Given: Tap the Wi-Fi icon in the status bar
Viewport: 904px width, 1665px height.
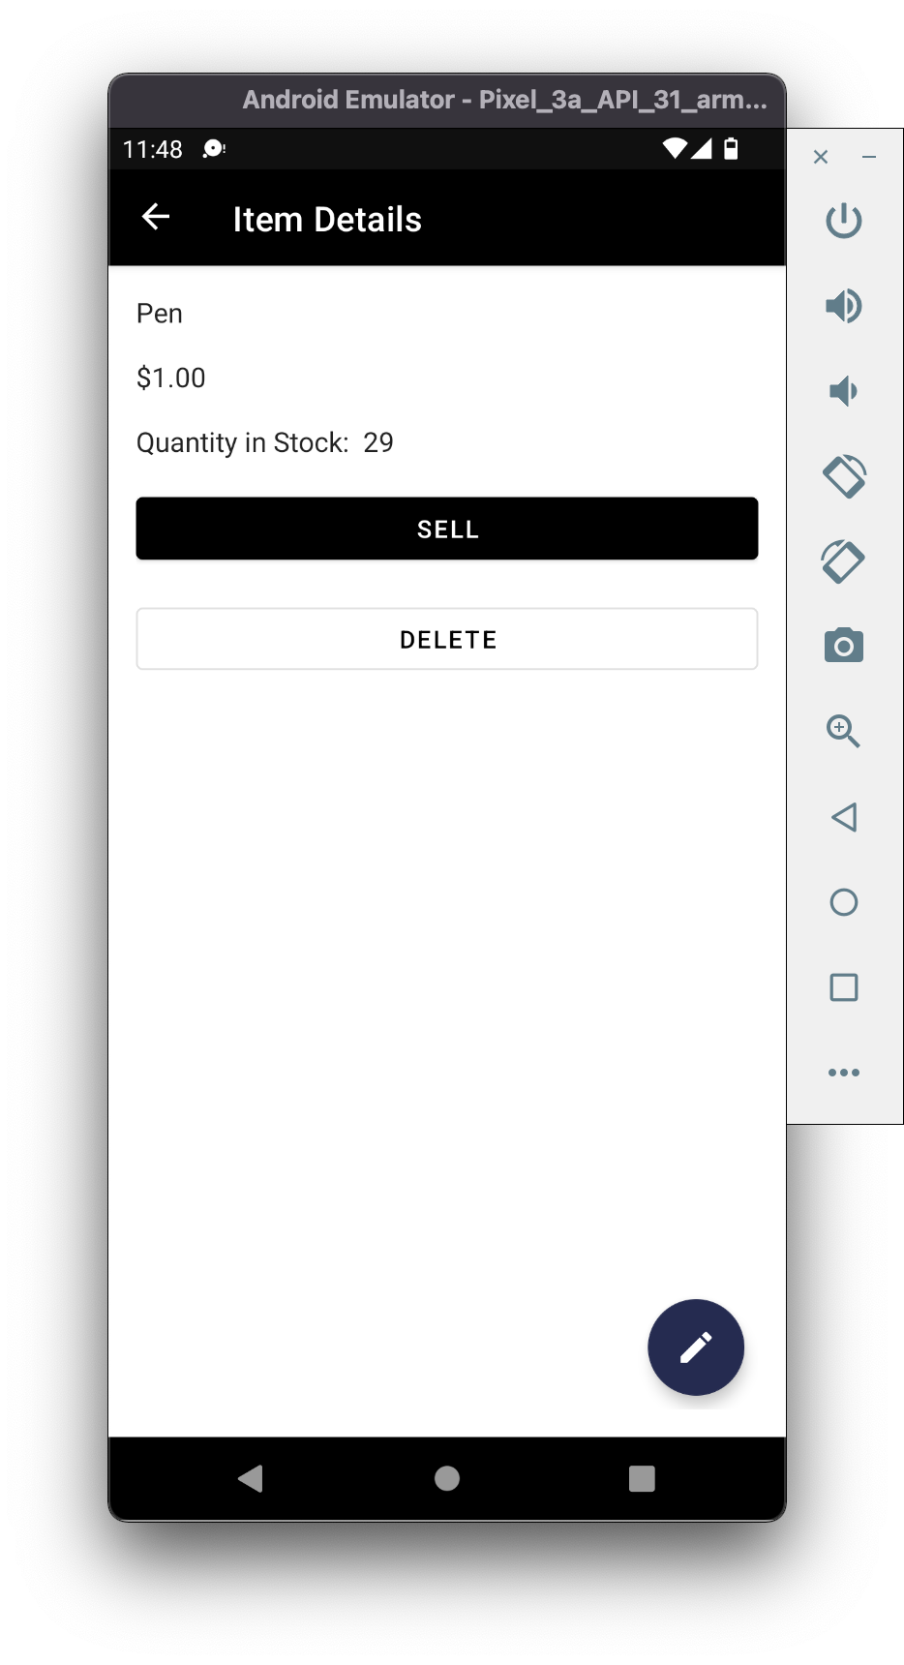Looking at the screenshot, I should click(676, 149).
